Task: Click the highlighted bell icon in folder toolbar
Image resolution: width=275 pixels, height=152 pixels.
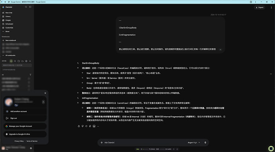Action: pyautogui.click(x=11, y=61)
